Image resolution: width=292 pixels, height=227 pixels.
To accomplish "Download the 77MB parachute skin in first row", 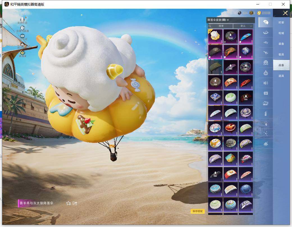I will click(231, 36).
